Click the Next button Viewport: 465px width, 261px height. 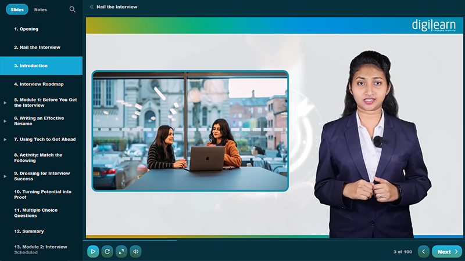pyautogui.click(x=446, y=251)
